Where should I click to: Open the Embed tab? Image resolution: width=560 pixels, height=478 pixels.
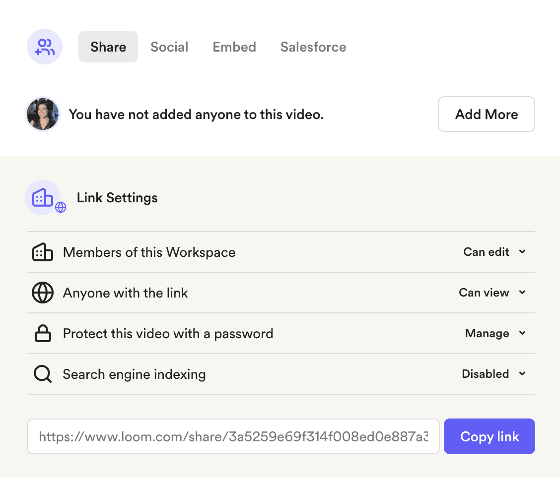pyautogui.click(x=234, y=47)
